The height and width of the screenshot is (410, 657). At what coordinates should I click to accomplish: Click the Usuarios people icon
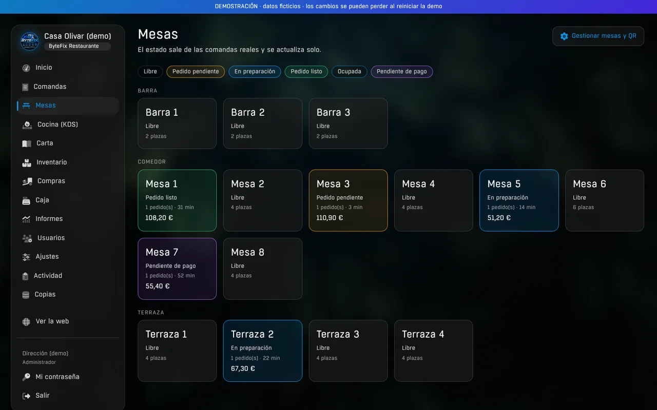pyautogui.click(x=27, y=238)
